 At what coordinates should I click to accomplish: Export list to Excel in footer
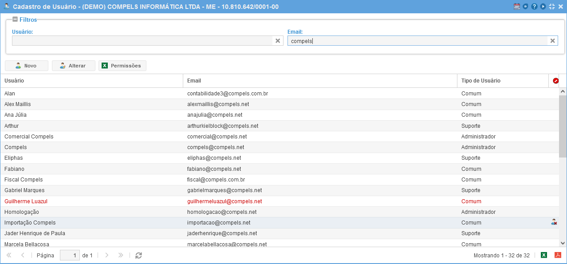pyautogui.click(x=544, y=255)
